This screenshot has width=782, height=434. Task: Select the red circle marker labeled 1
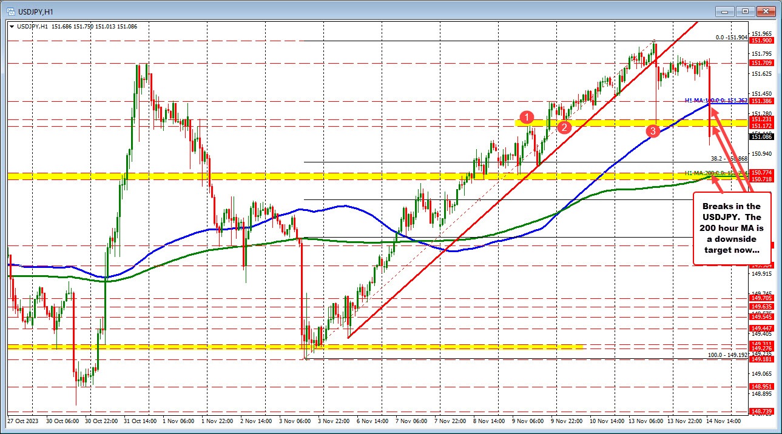[527, 118]
